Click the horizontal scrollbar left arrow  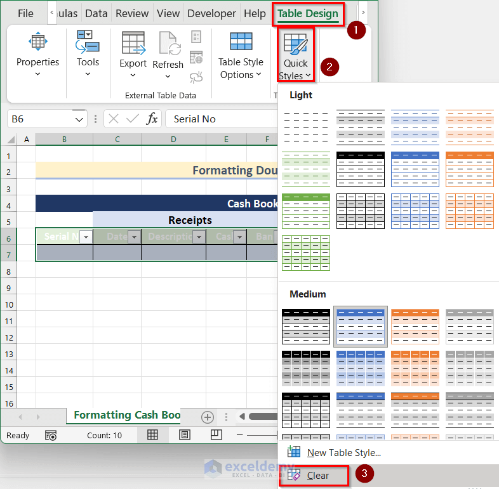[x=242, y=417]
